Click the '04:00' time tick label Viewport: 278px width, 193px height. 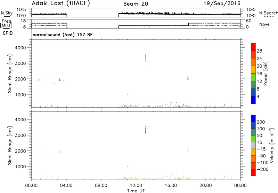pos(66,186)
